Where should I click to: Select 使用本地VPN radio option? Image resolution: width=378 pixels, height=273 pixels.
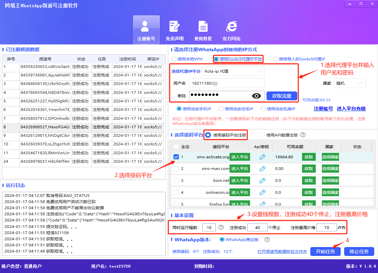click(174, 59)
